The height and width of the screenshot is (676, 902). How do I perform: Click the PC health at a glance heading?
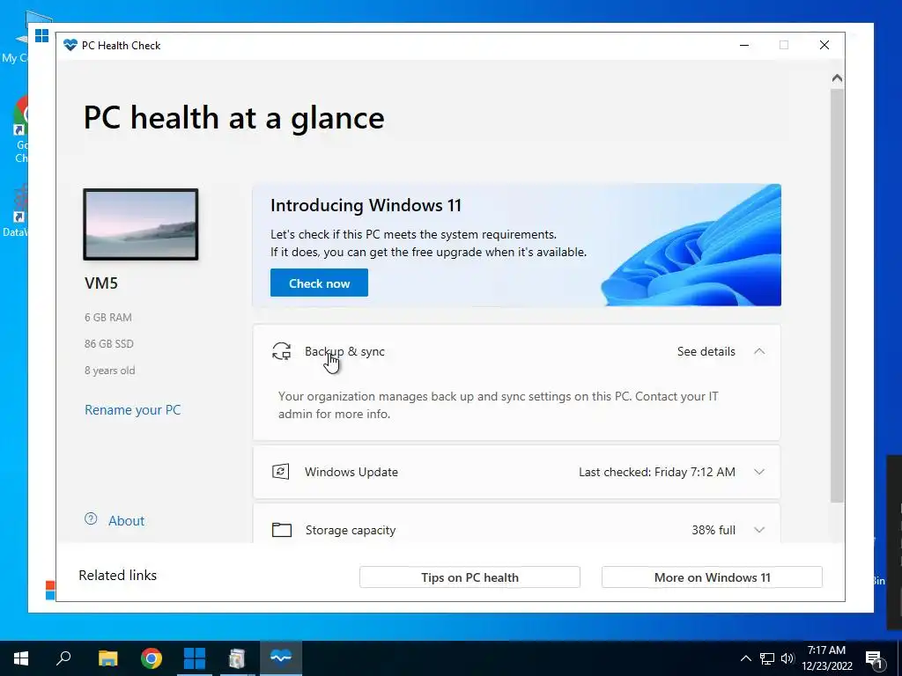(233, 119)
